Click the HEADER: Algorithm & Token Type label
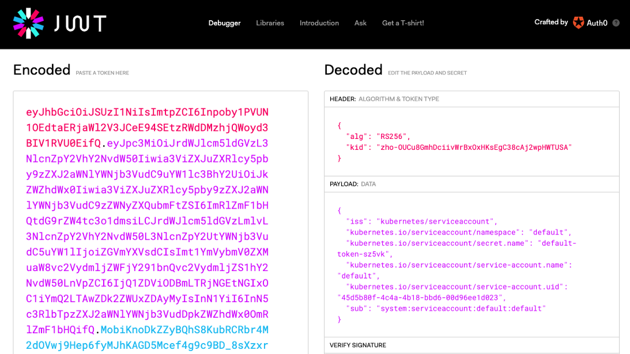 (384, 99)
